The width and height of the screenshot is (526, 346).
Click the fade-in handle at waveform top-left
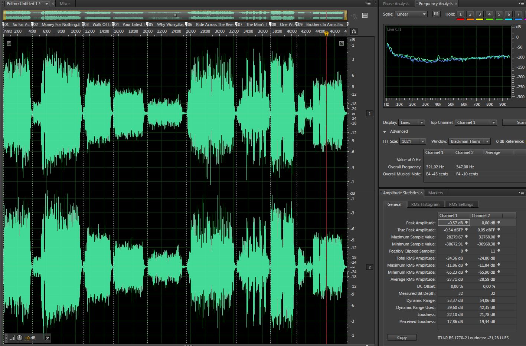(x=9, y=43)
